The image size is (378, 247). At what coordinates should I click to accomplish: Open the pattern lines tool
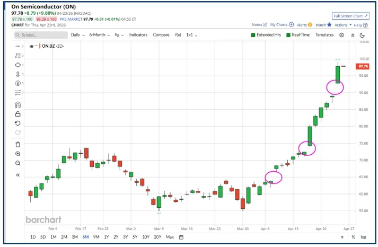point(18,93)
